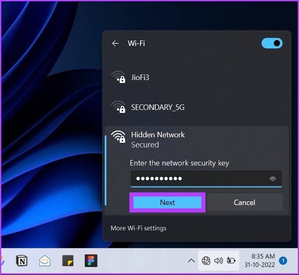The width and height of the screenshot is (299, 275).
Task: Reveal the password with the eye icon
Action: click(x=273, y=179)
